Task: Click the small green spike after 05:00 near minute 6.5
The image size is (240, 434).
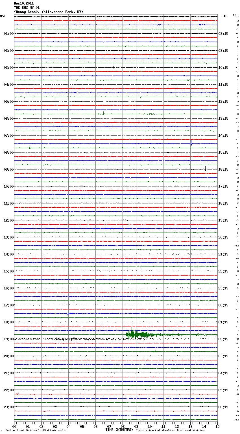Action: point(104,113)
